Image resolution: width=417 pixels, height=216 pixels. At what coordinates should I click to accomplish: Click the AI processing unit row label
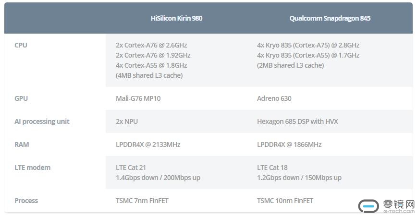coord(42,121)
